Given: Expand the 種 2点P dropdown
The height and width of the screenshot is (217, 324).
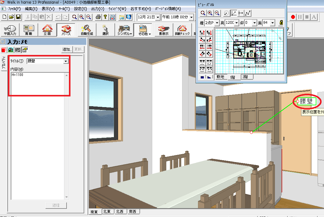Looking at the screenshot, I should tap(217, 23).
